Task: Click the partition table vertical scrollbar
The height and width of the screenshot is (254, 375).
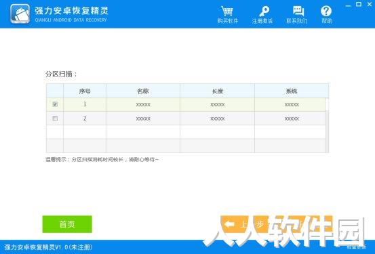Action: pyautogui.click(x=327, y=125)
